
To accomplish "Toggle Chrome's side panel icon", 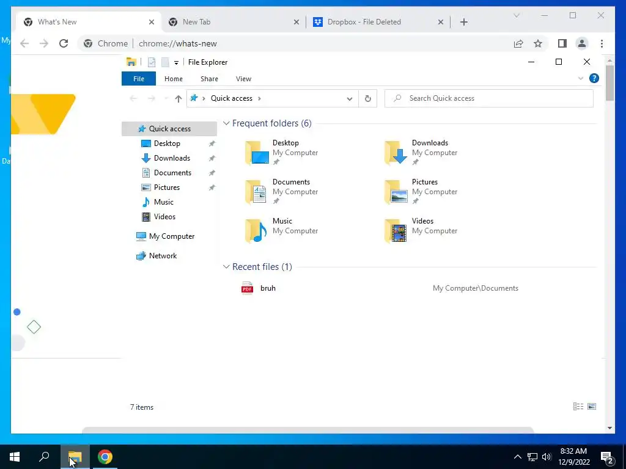I will [x=562, y=43].
